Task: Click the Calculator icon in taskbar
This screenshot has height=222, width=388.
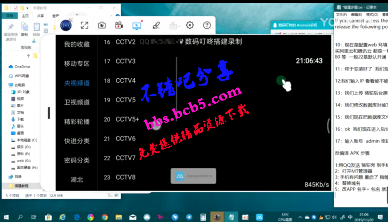Action: click(x=203, y=217)
